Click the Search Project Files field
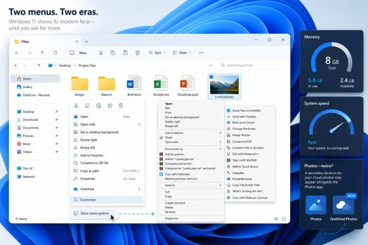The width and height of the screenshot is (368, 245). 252,66
